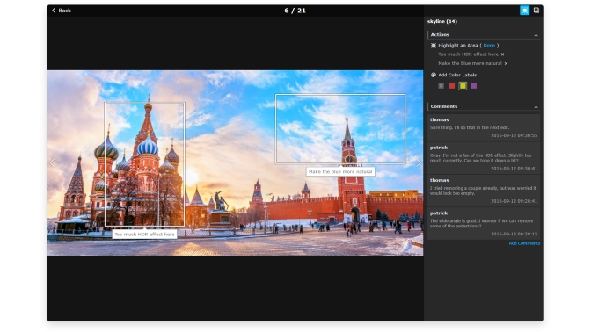Image resolution: width=591 pixels, height=332 pixels.
Task: Click the 'Add Color Labels' label
Action: [x=457, y=75]
